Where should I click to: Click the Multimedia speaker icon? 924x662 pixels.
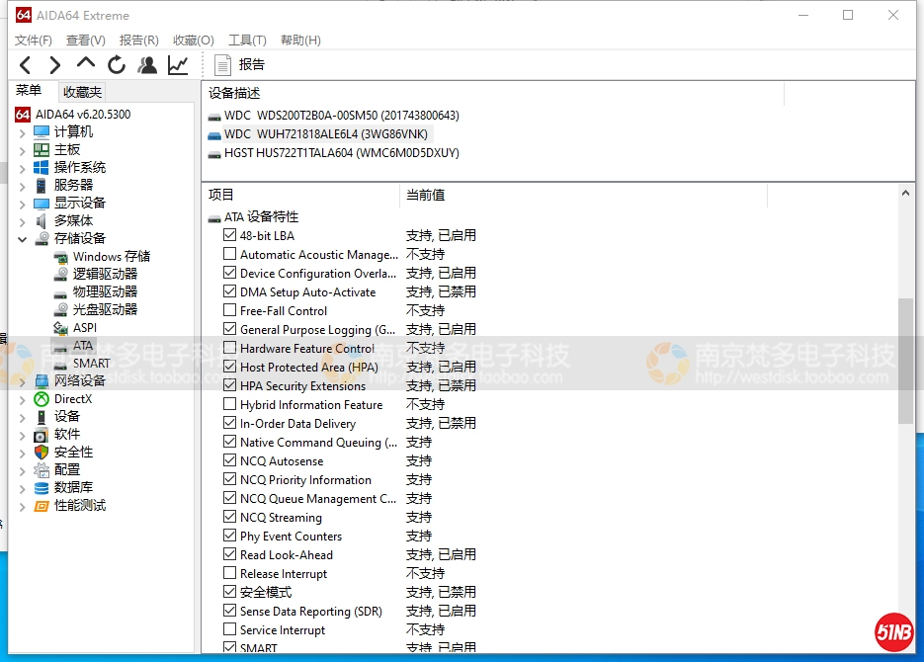(42, 221)
